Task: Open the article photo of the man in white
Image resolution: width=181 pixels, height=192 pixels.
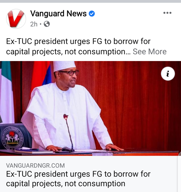Action: [x=90, y=108]
